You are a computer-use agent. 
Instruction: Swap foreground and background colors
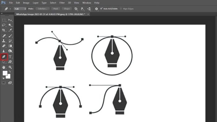point(10,72)
